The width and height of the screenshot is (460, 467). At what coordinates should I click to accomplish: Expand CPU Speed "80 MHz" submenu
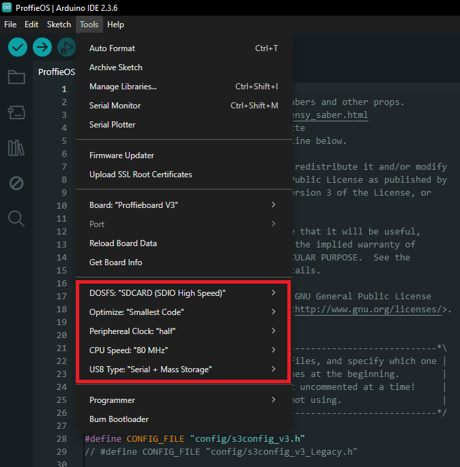pos(184,350)
